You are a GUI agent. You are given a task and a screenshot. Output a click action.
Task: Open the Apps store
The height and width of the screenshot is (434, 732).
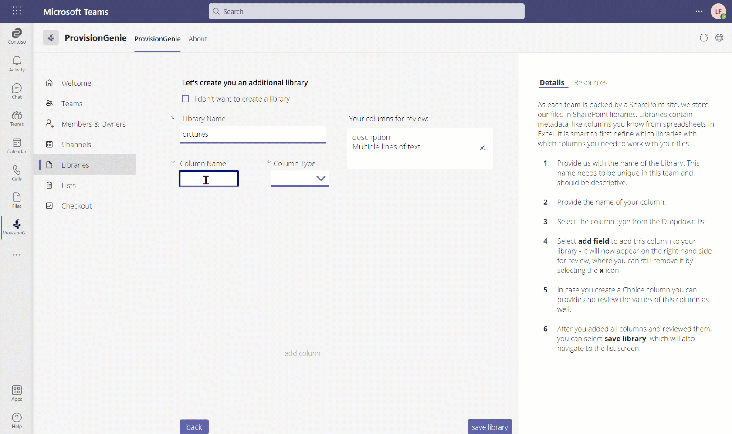coord(17,393)
